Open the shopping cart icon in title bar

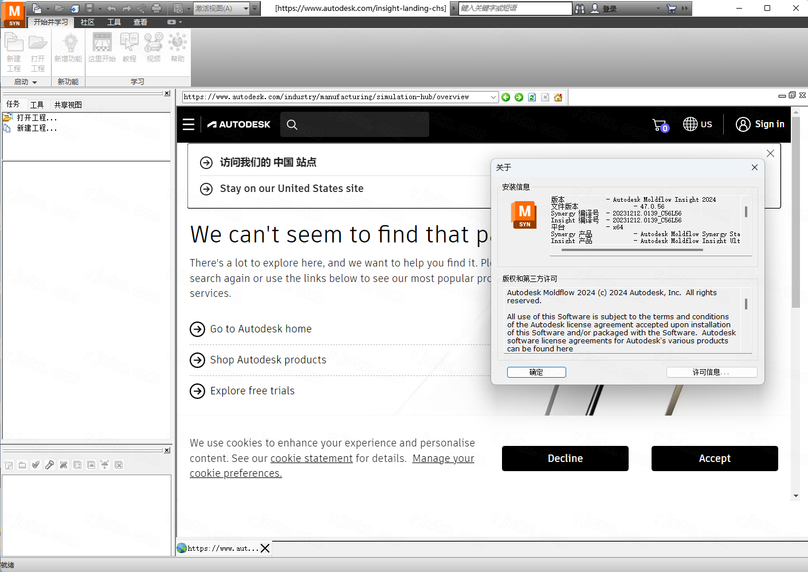(671, 9)
